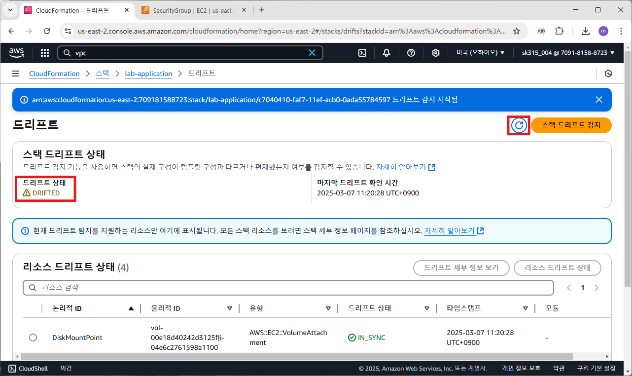Go to previous page of resources
The width and height of the screenshot is (632, 376).
(569, 288)
